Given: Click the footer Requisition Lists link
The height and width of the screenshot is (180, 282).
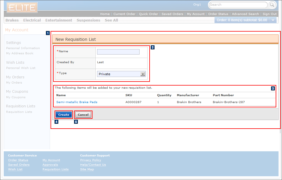Looking at the screenshot, I should pos(55,169).
